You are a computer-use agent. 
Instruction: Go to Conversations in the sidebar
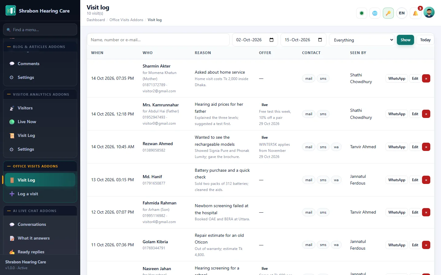[40, 225]
